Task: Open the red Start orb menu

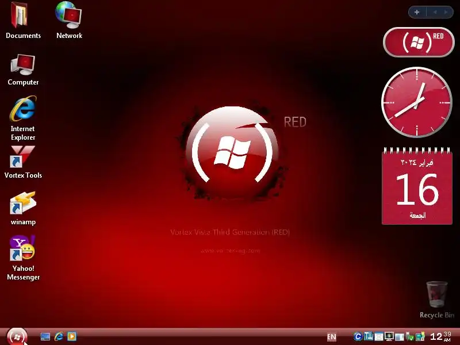Action: (x=17, y=336)
